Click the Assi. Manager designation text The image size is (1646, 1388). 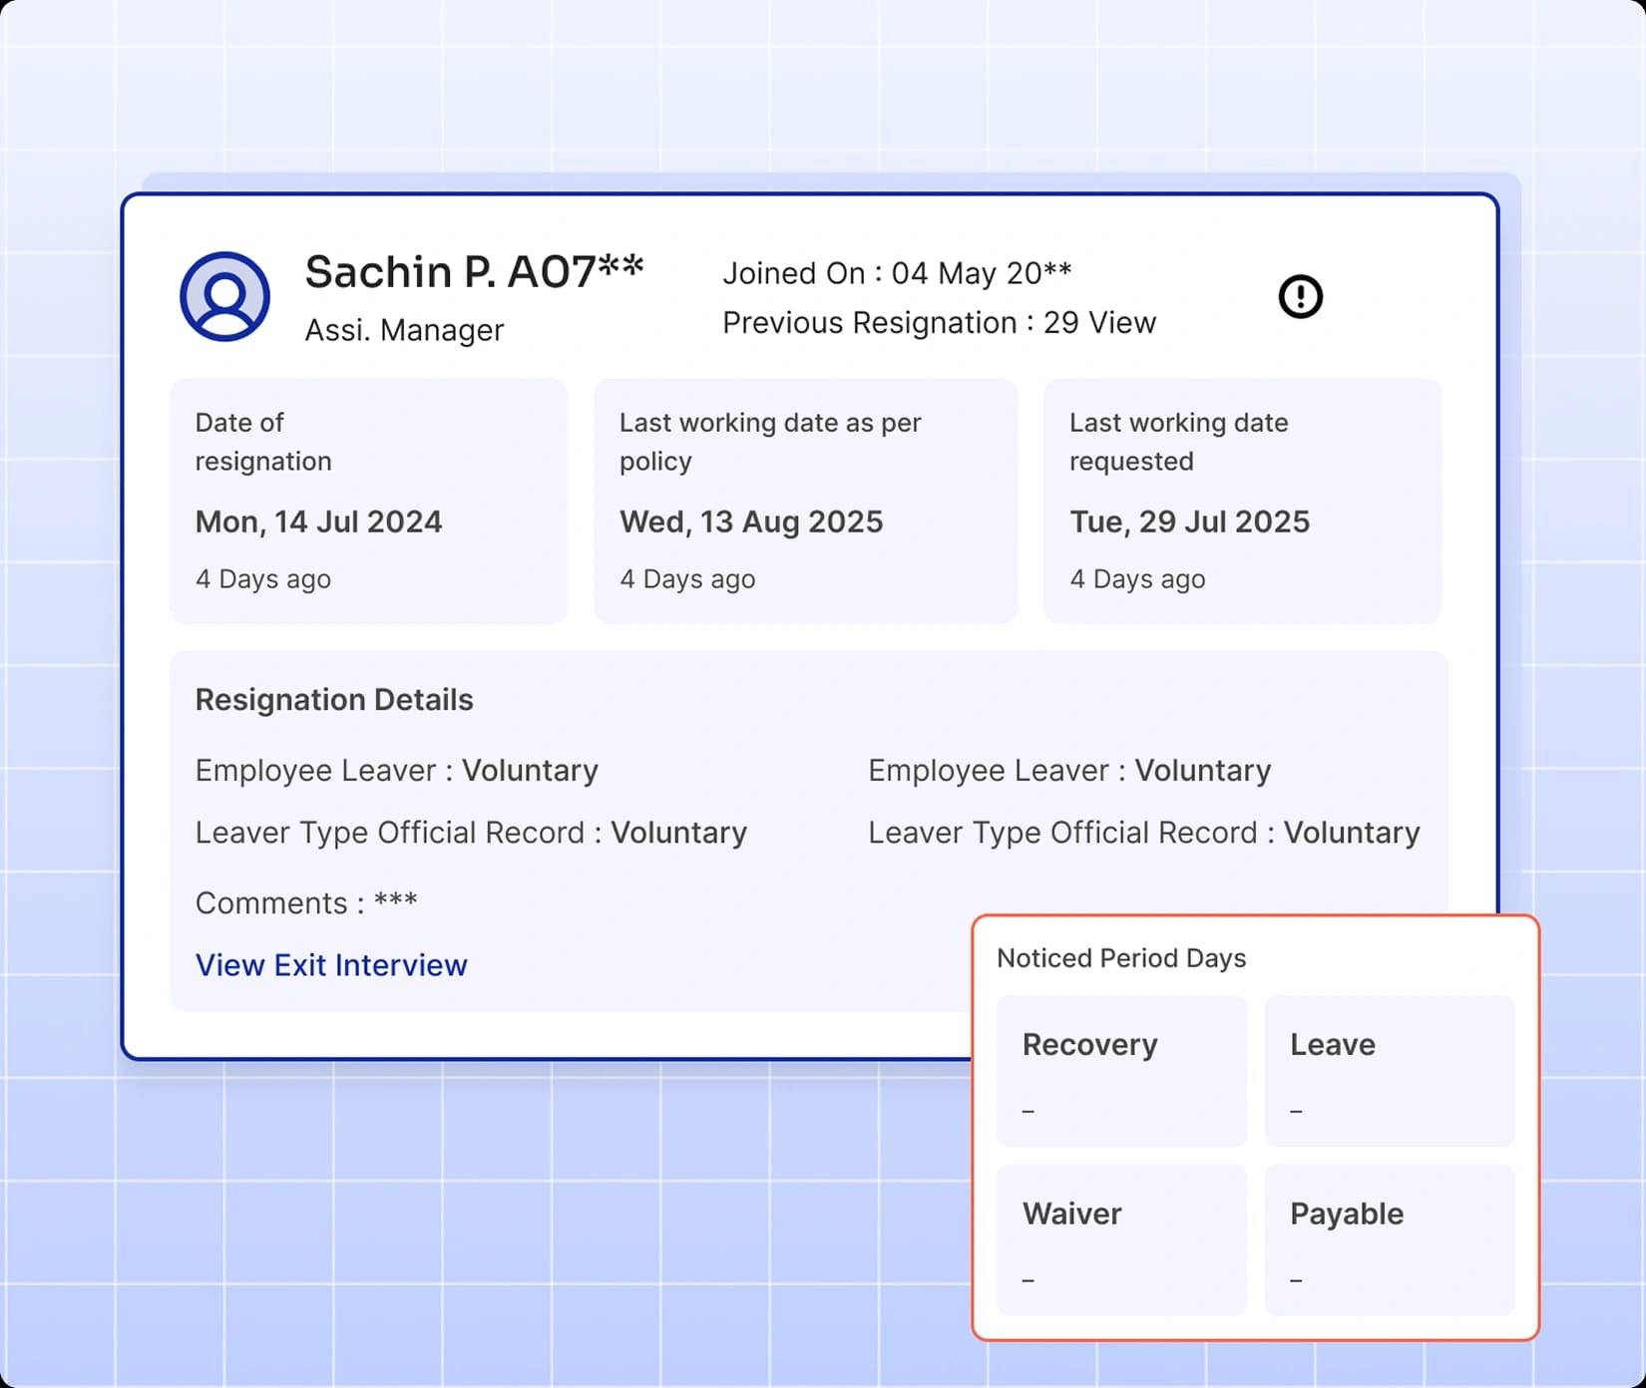click(x=403, y=330)
